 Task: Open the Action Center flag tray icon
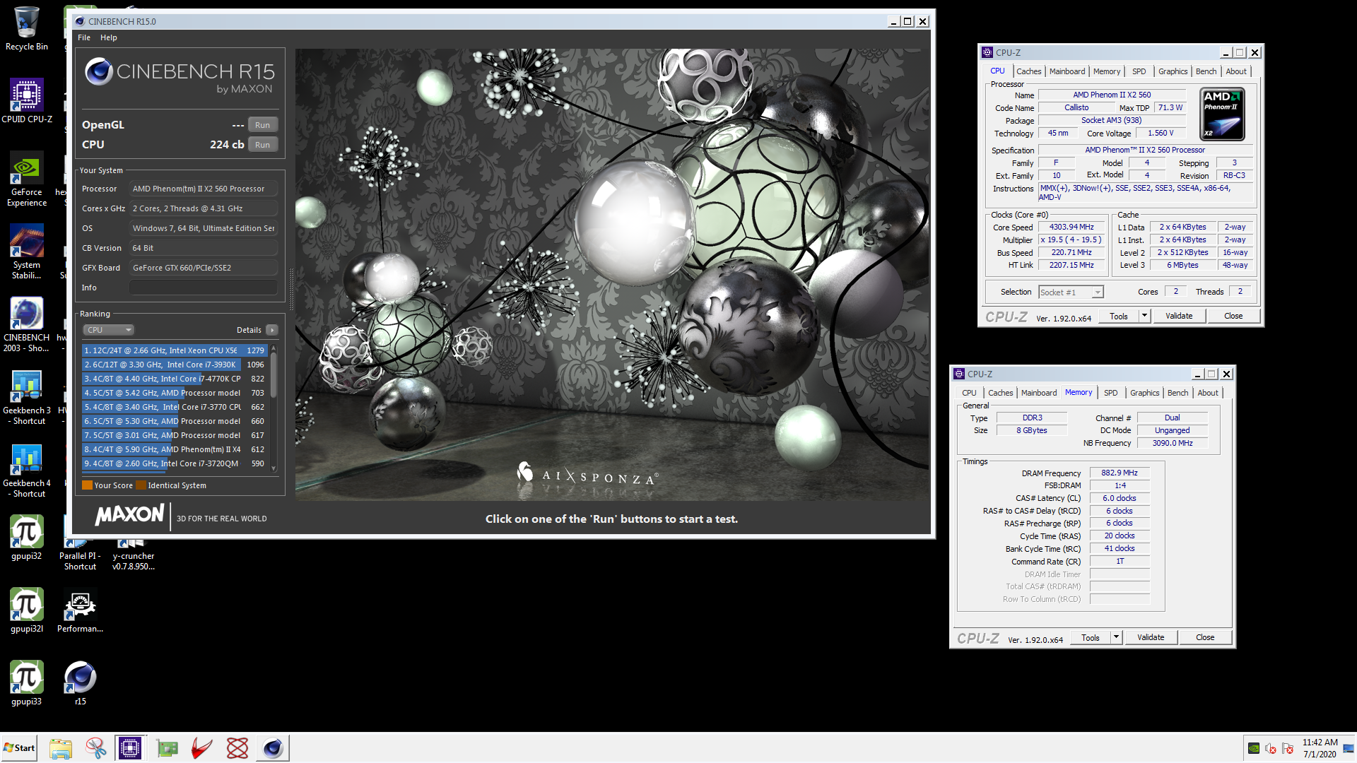coord(1287,748)
